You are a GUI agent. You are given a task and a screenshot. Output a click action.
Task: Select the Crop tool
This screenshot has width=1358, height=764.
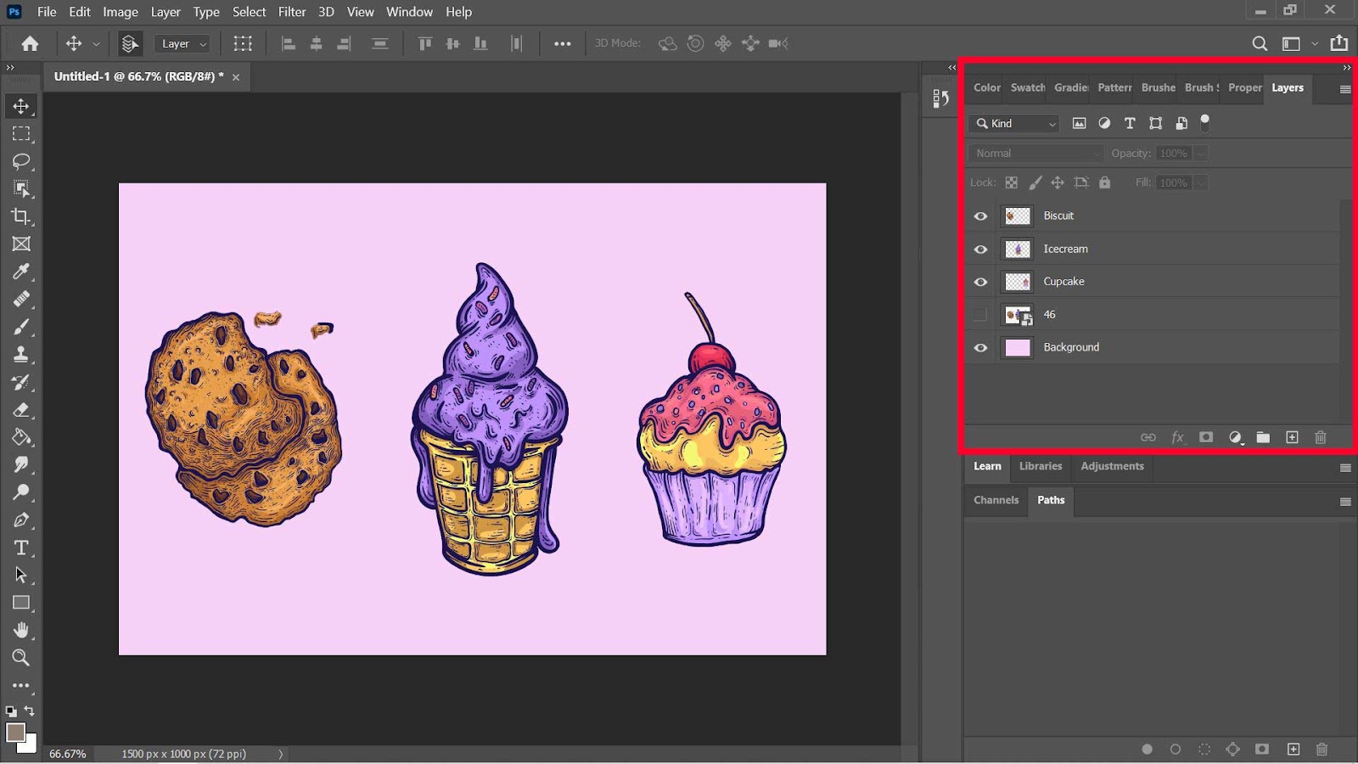(x=21, y=216)
